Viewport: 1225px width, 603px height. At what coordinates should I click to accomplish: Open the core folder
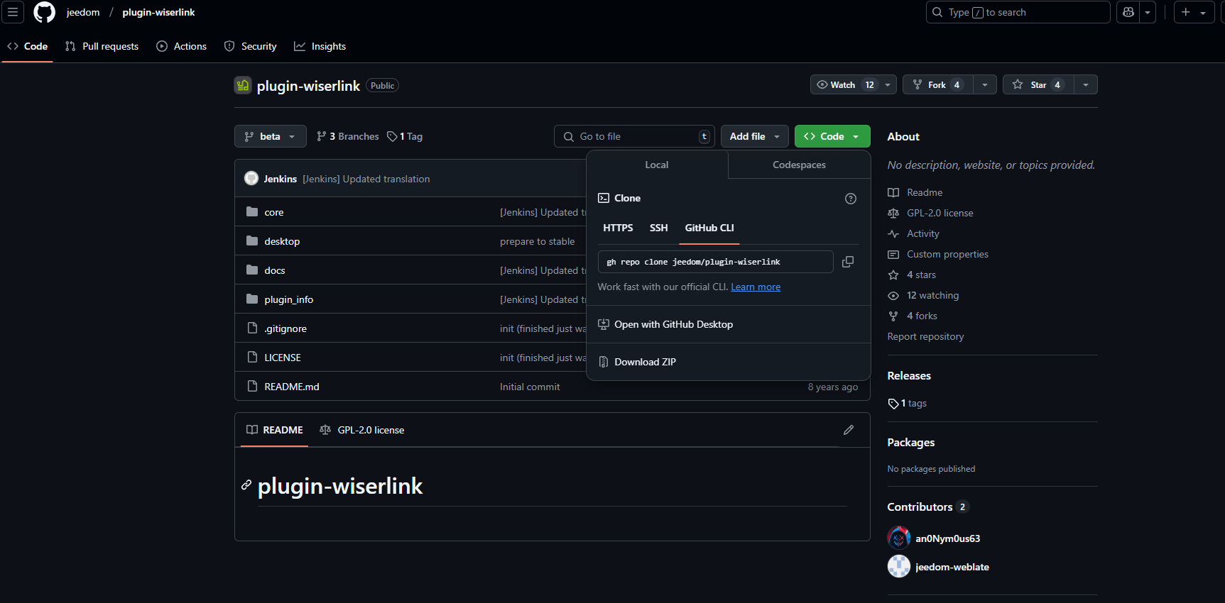(274, 212)
